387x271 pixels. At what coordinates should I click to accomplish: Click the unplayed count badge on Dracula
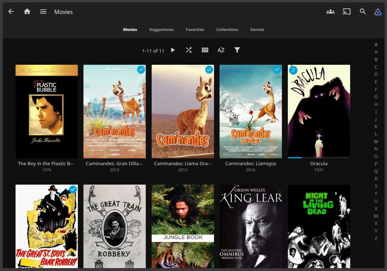click(293, 70)
